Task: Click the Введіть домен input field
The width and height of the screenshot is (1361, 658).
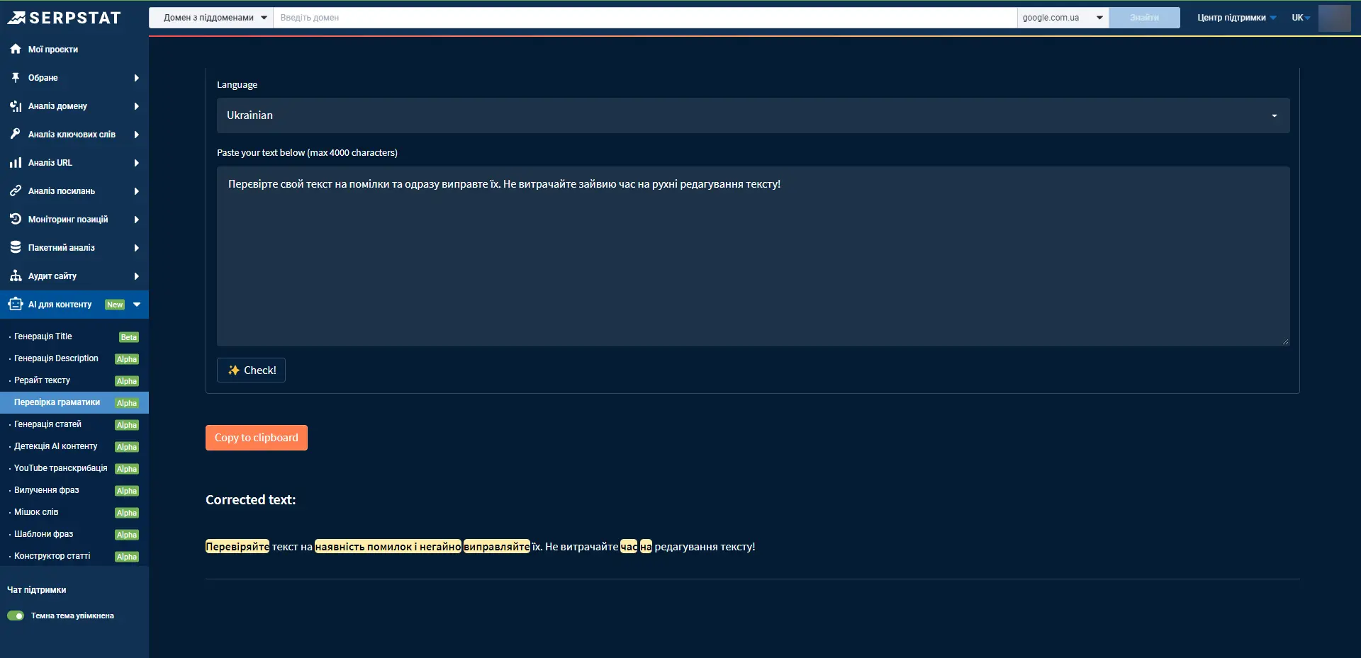Action: point(644,18)
